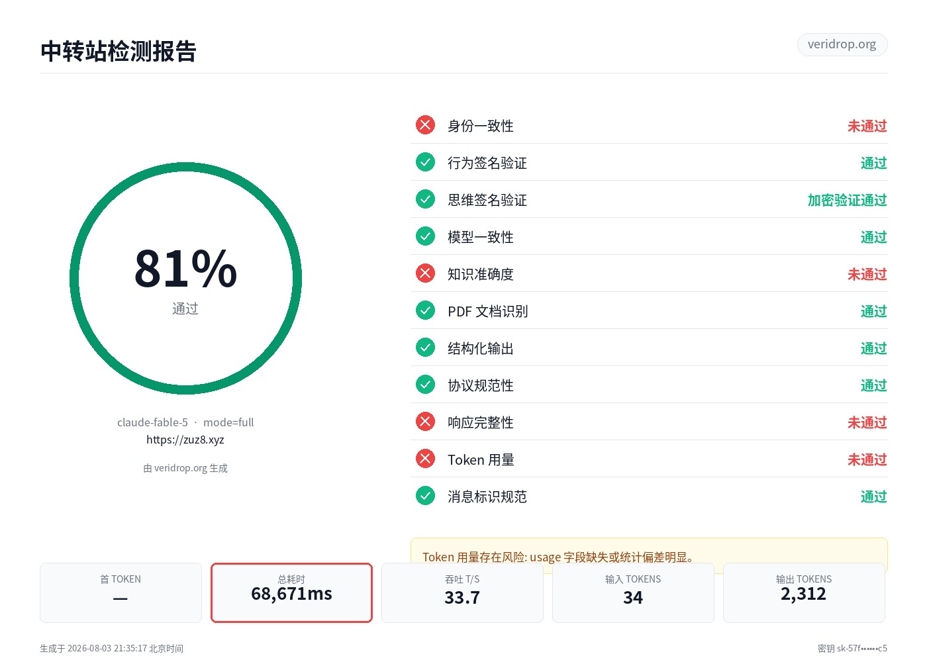This screenshot has width=927, height=662.
Task: Click the 81% circular score ring
Action: [185, 278]
